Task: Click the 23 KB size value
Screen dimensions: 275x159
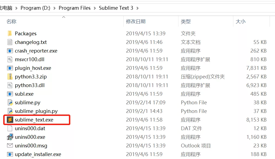Action: [x=260, y=146]
